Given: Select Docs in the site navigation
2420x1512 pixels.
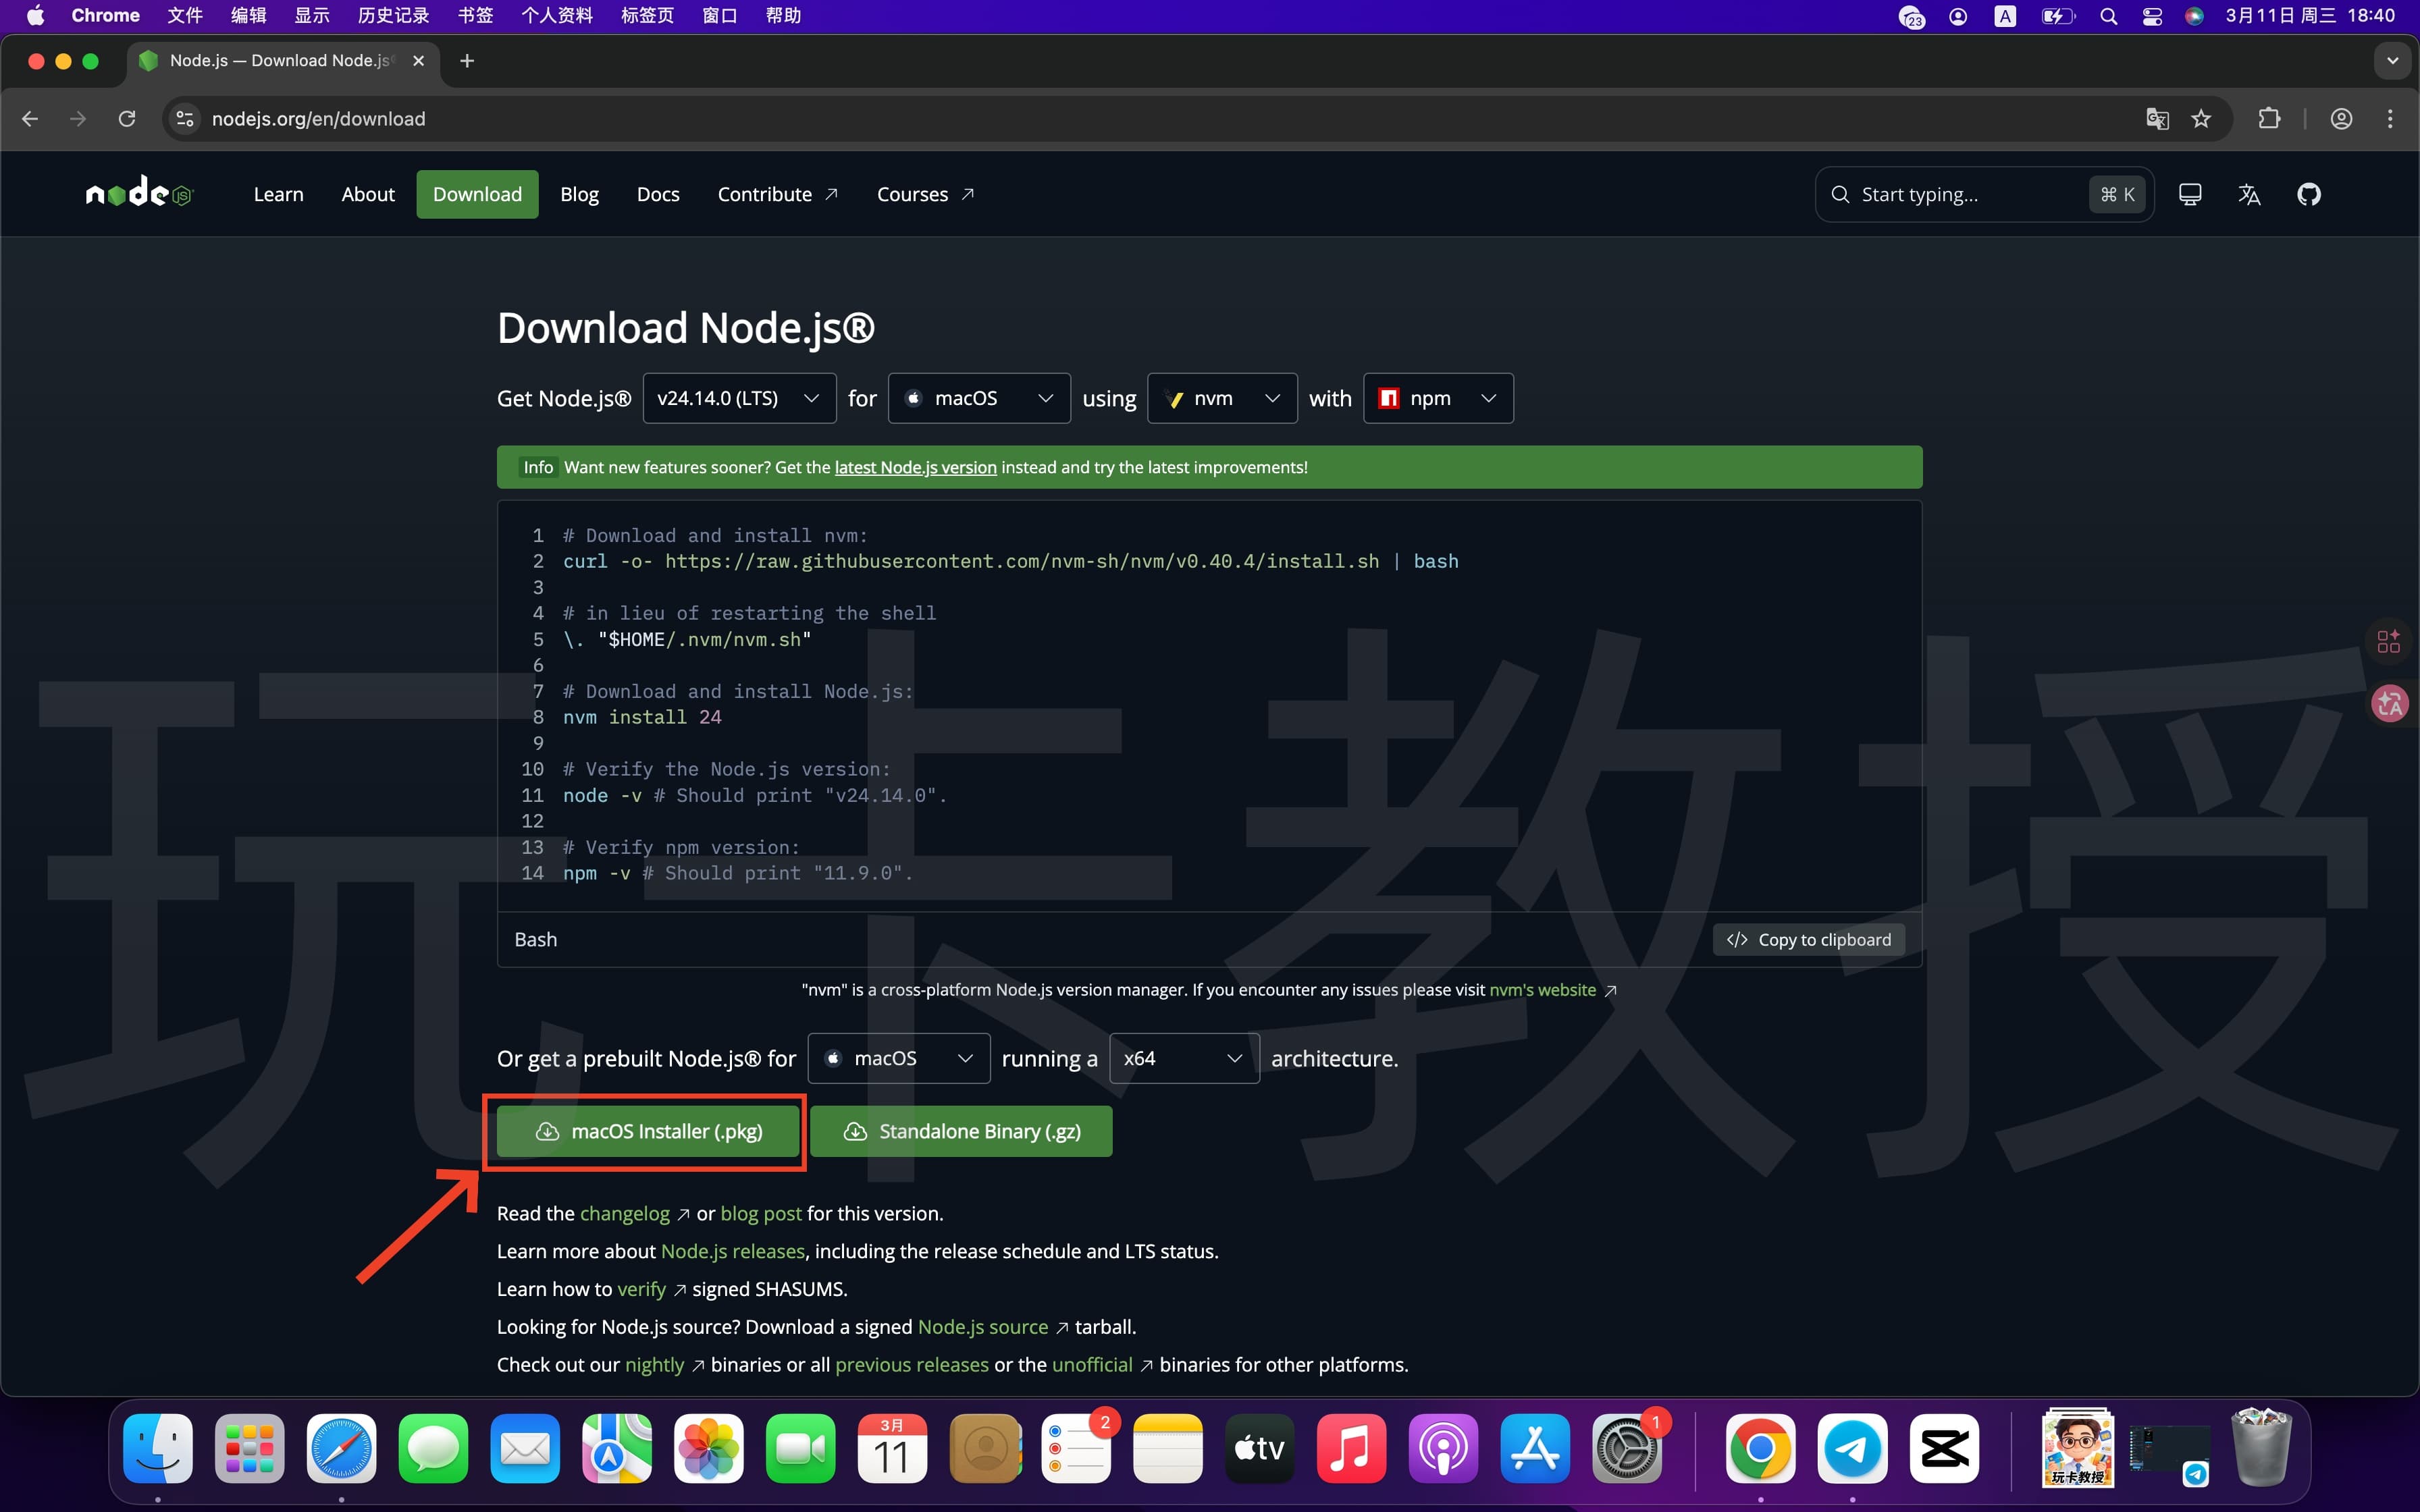Looking at the screenshot, I should tap(657, 194).
